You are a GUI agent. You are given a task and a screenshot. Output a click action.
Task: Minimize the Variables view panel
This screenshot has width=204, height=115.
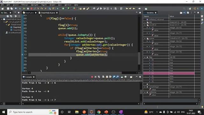(195, 12)
